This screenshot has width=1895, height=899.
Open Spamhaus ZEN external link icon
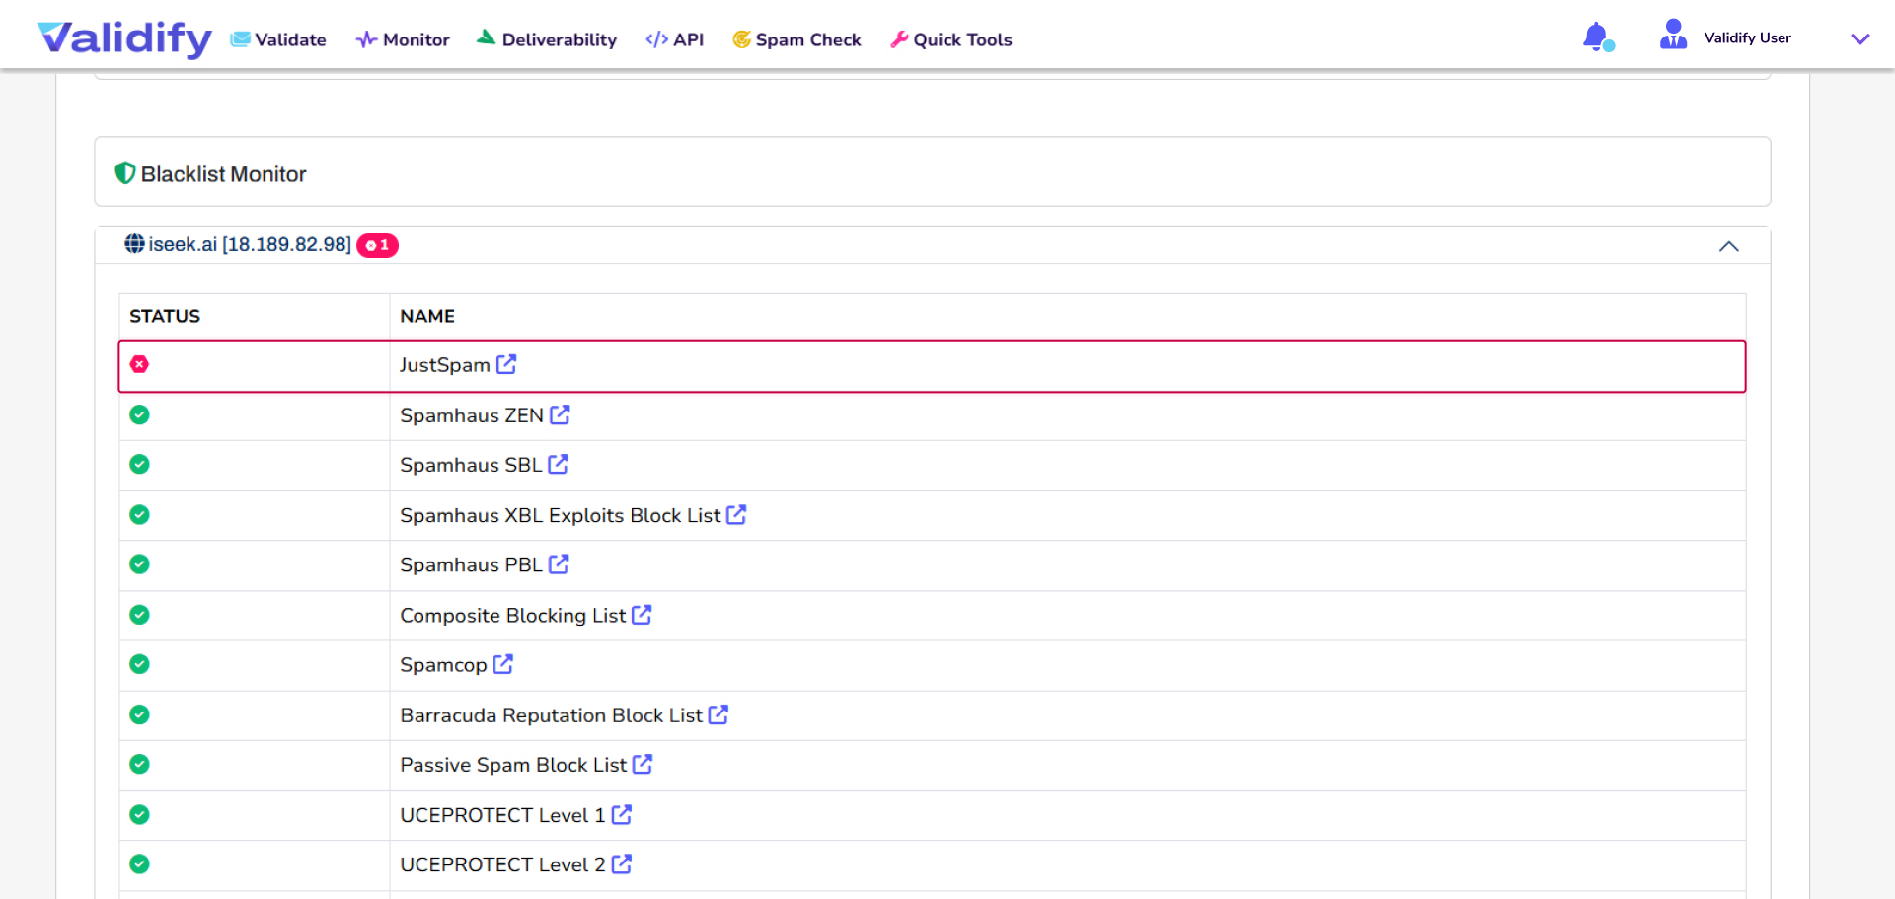tap(560, 414)
